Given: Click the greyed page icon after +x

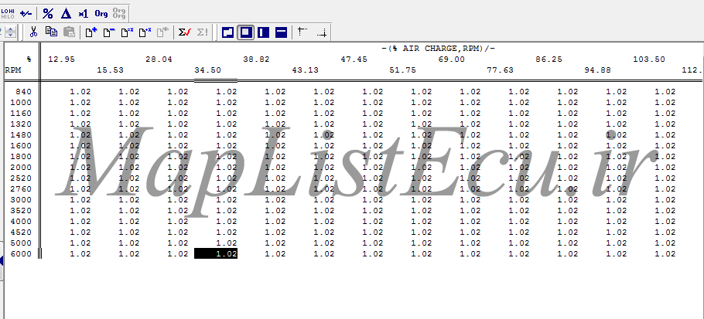Looking at the screenshot, I should [x=162, y=32].
